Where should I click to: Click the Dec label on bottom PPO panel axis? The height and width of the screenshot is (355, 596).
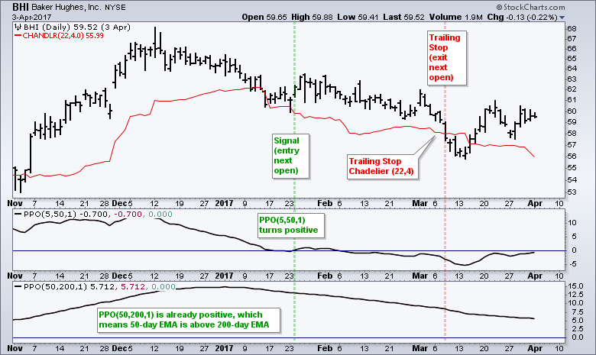(119, 348)
